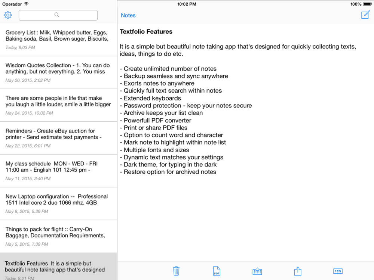374x280 pixels.
Task: Tap the magnifier icon in search box
Action: pyautogui.click(x=57, y=15)
